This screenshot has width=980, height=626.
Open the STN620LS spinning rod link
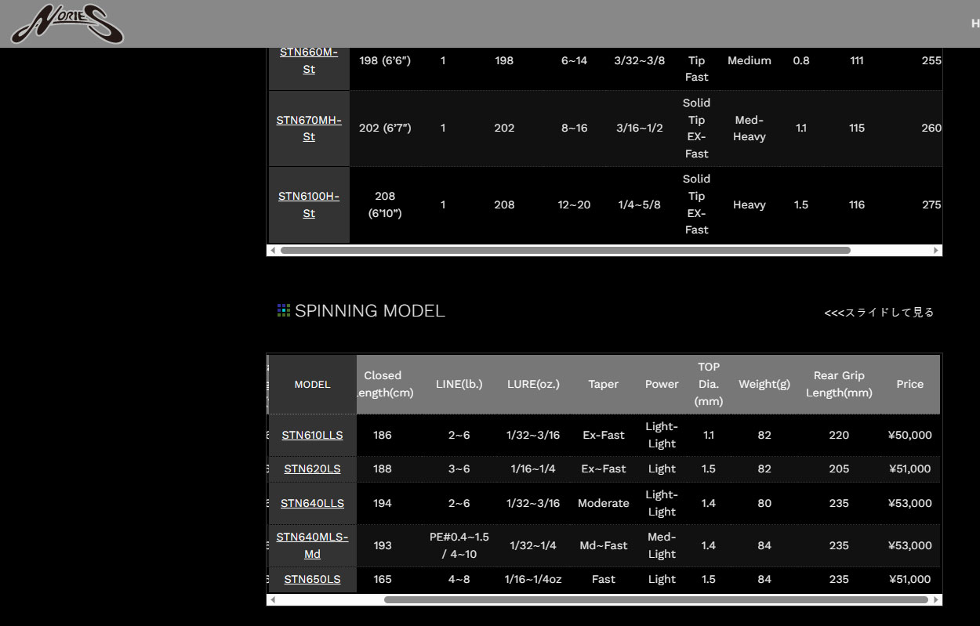point(312,469)
